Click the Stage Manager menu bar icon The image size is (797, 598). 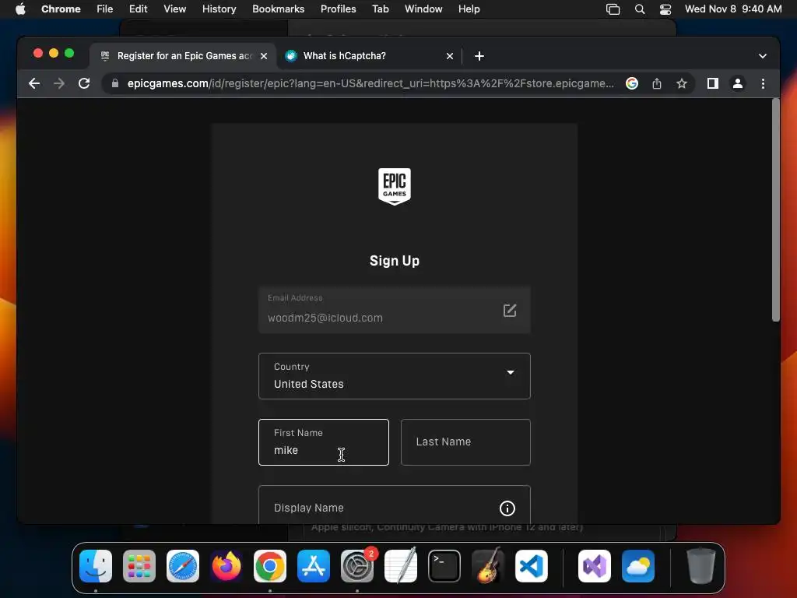[x=613, y=9]
